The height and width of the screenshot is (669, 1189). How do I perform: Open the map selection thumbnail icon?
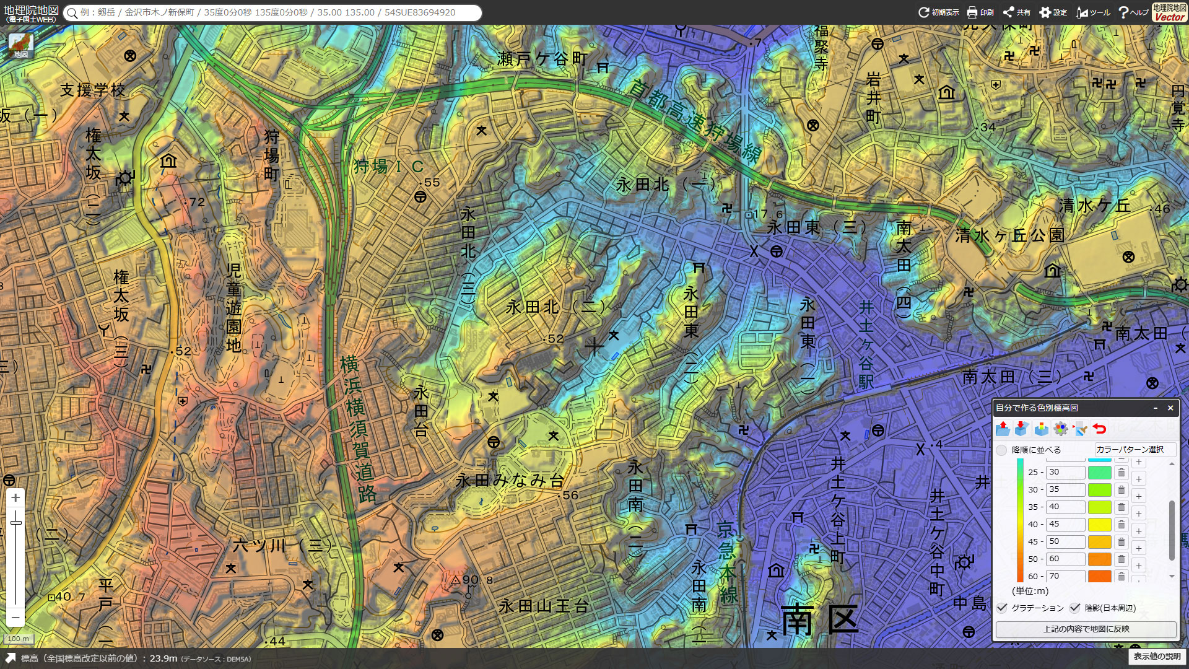pos(20,45)
